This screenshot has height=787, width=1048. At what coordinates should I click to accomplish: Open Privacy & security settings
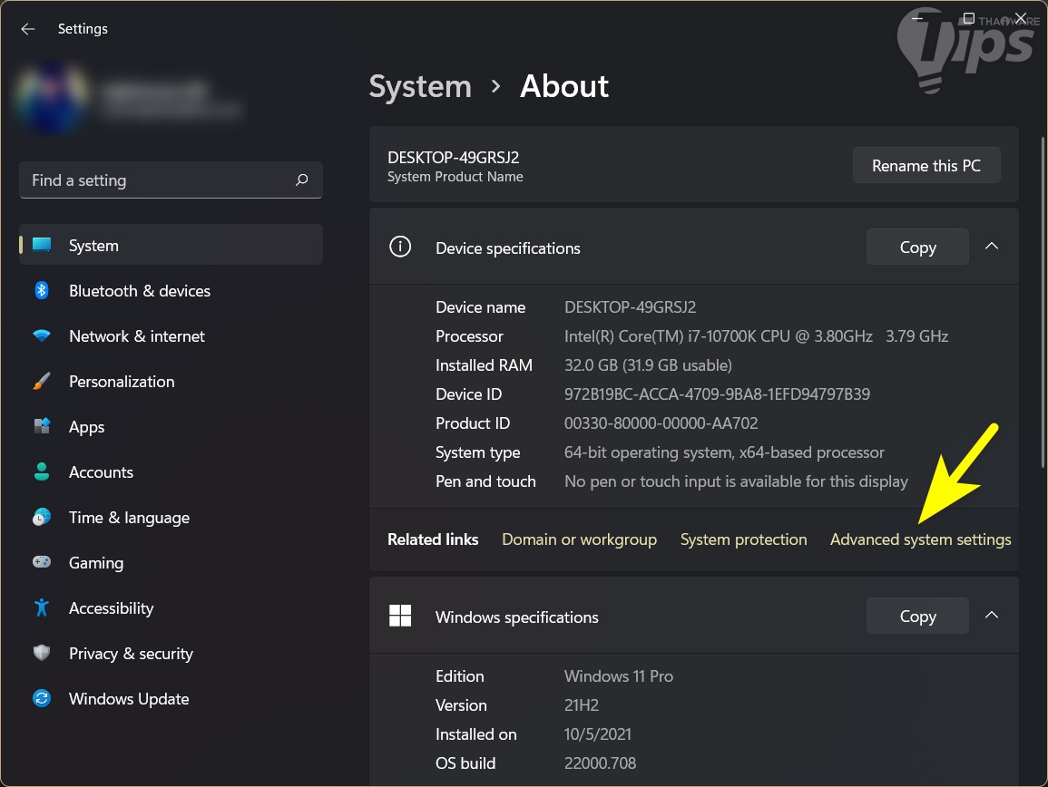pos(131,654)
